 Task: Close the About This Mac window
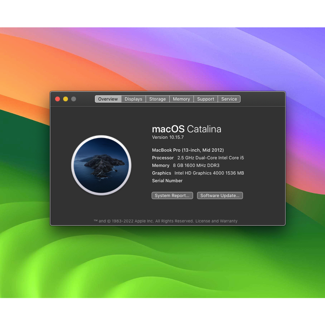point(58,99)
